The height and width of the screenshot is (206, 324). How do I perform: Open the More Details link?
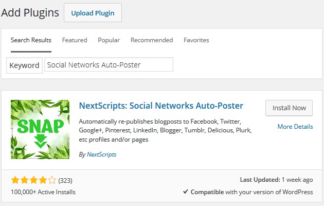[295, 127]
